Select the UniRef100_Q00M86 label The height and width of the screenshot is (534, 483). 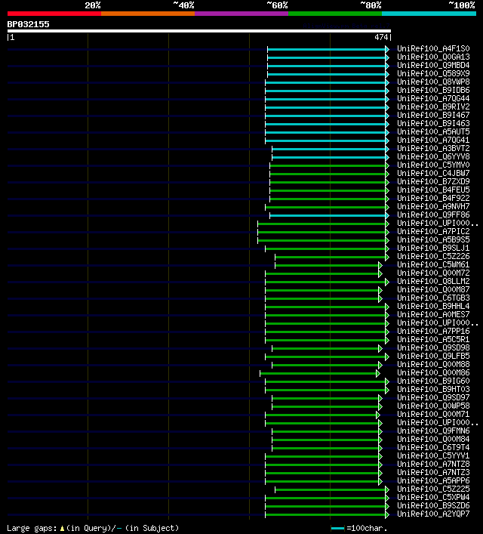click(x=433, y=372)
